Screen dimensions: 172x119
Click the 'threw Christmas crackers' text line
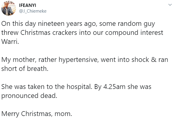(82, 33)
